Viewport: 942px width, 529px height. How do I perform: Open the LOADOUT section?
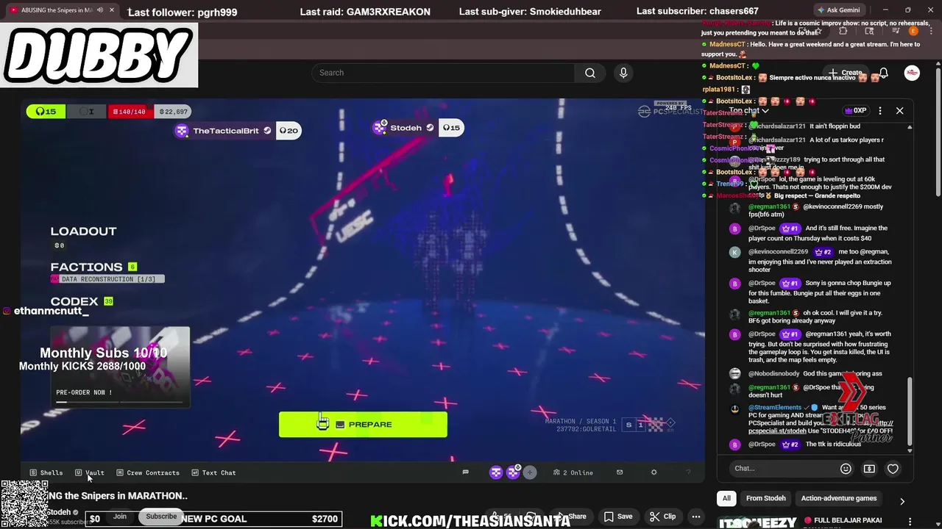tap(83, 231)
